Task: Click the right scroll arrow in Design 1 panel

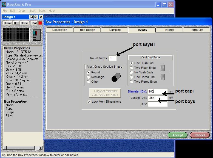Action: [41, 148]
